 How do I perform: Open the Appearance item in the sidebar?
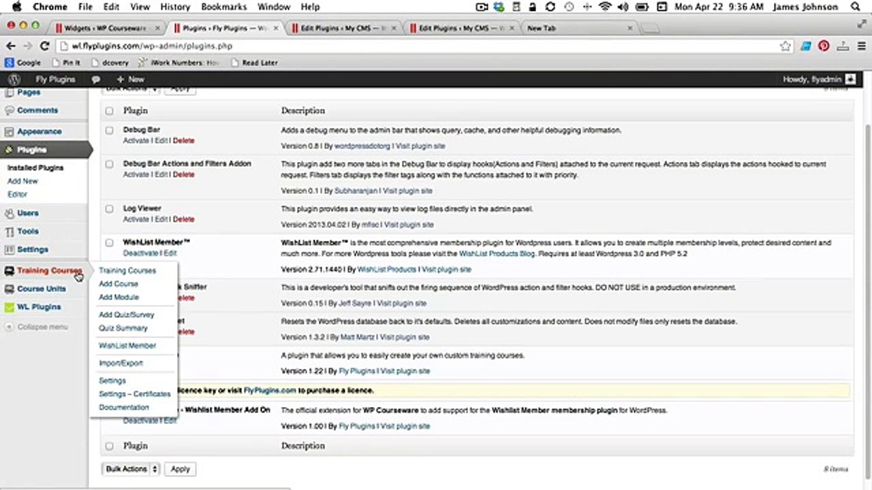pos(39,131)
